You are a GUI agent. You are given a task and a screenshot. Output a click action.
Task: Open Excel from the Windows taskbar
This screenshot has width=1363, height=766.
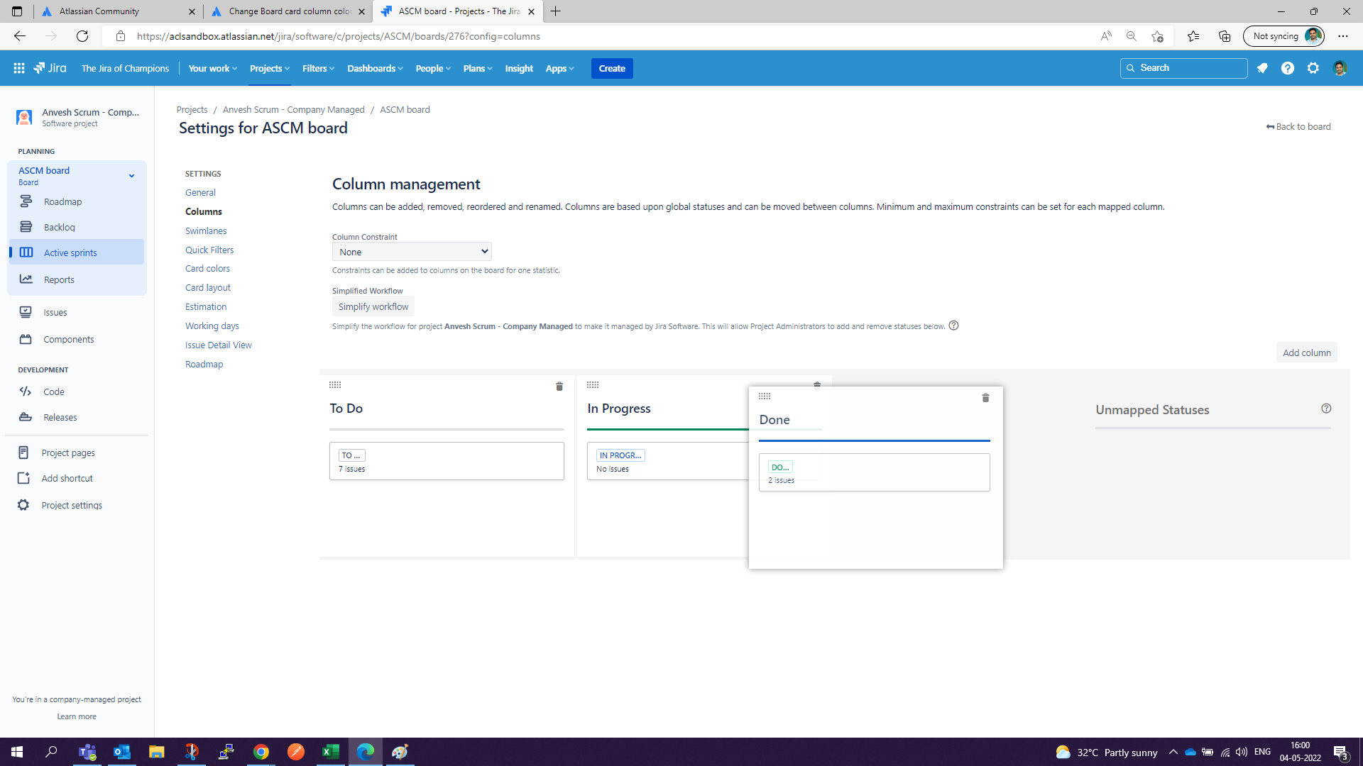click(330, 752)
